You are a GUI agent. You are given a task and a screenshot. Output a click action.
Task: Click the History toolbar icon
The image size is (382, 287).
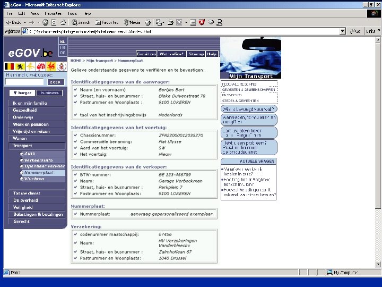click(148, 22)
